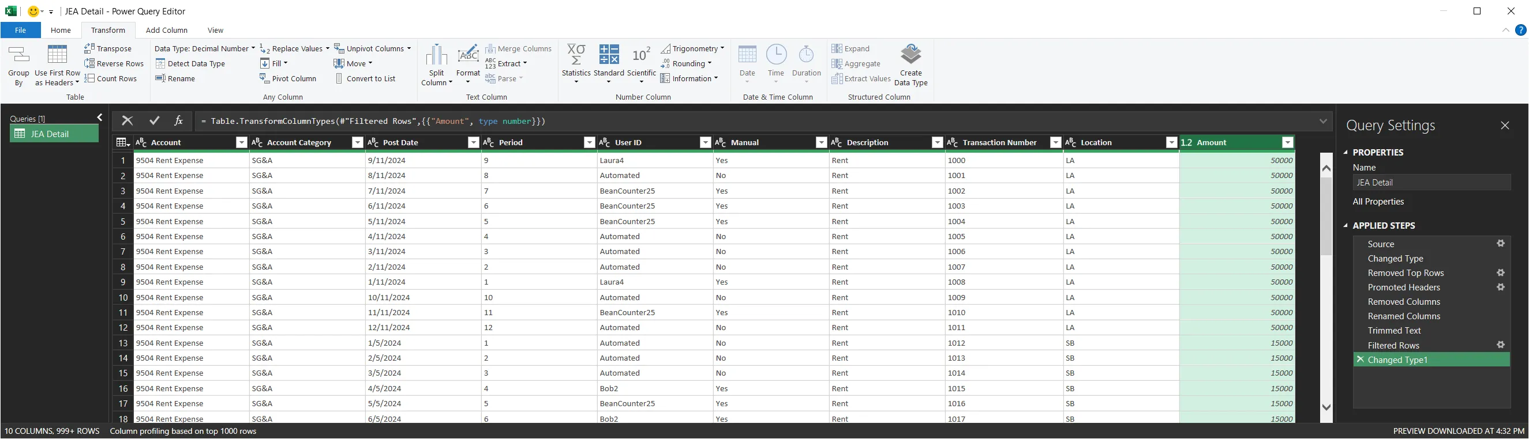Click the query Name input field
1529x439 pixels.
[1431, 183]
